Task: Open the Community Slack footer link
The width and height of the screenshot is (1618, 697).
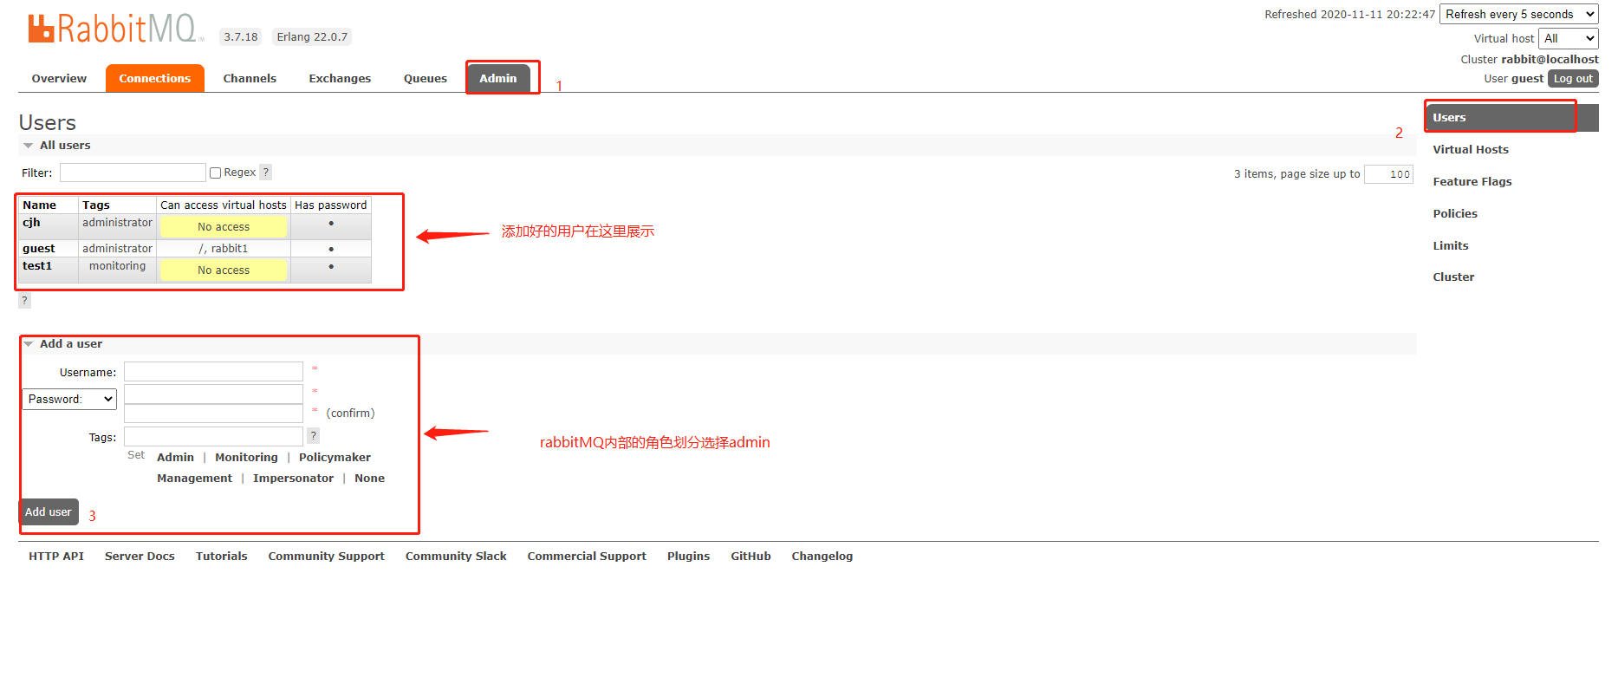Action: pyautogui.click(x=456, y=557)
